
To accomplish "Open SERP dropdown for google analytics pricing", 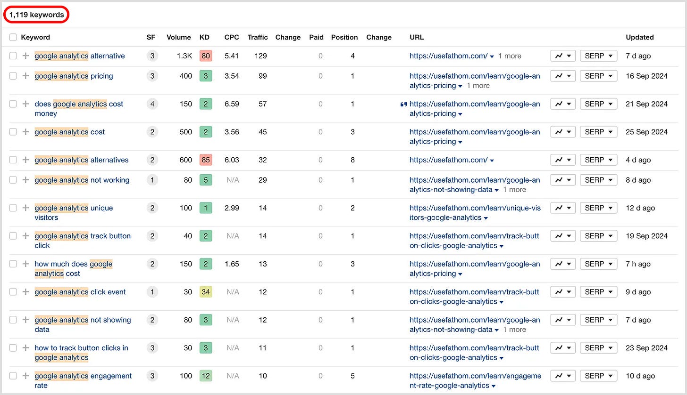I will coord(598,76).
